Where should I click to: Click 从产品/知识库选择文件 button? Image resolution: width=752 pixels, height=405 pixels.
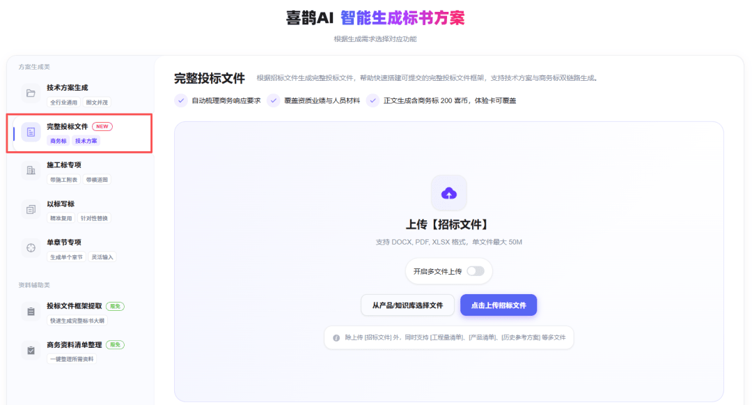[x=407, y=305]
